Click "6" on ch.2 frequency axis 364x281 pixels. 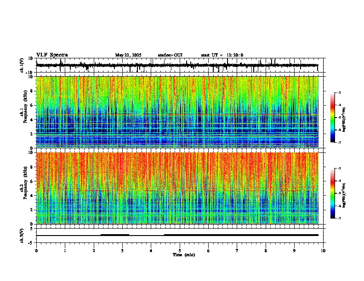32,181
